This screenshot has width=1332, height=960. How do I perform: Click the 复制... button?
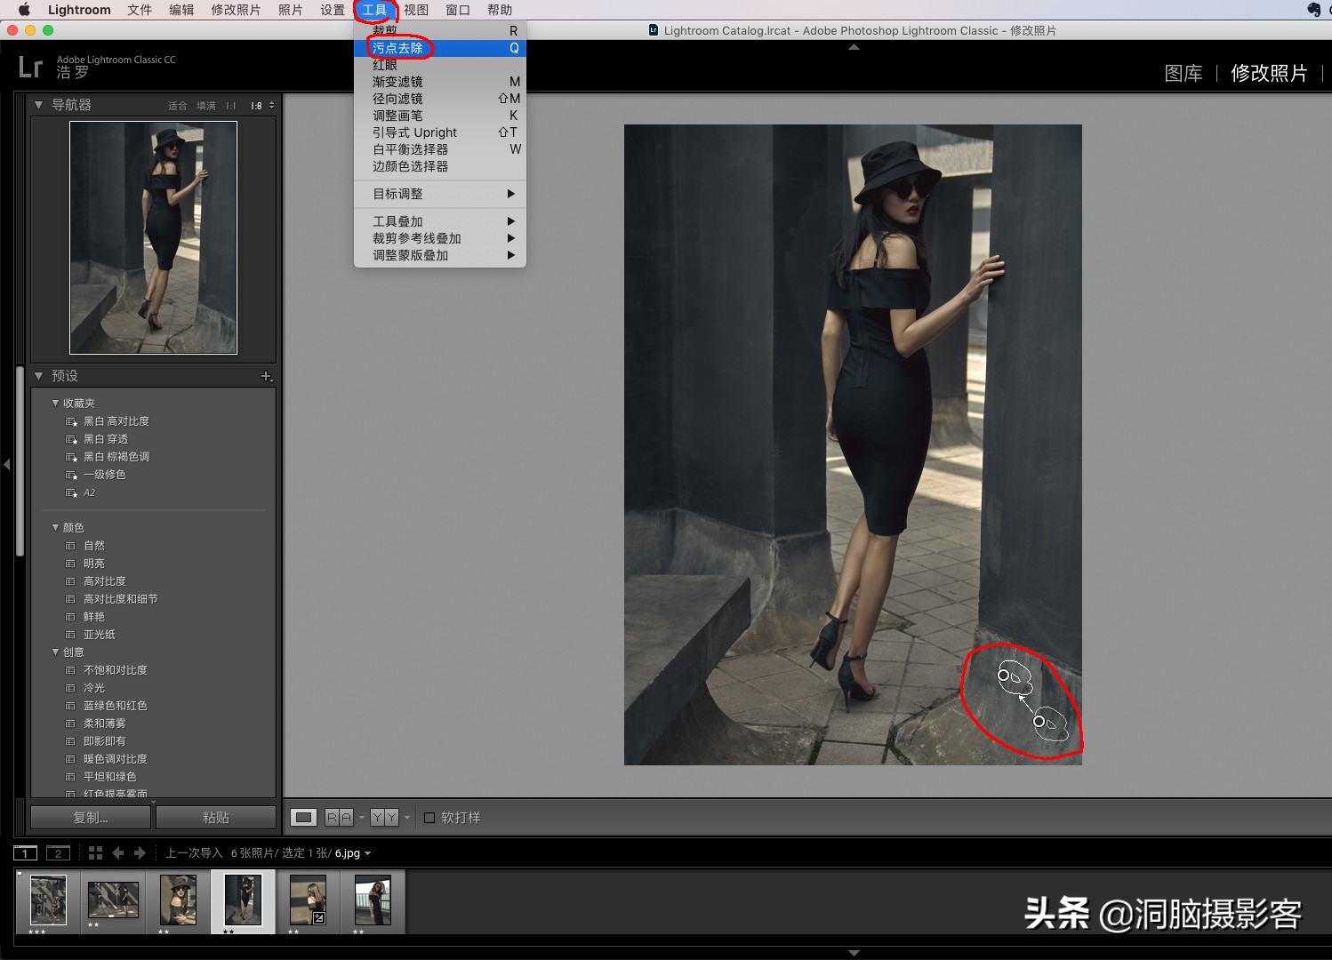pos(91,817)
